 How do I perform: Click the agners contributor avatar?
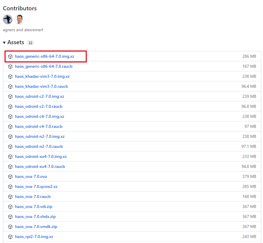[x=8, y=19]
